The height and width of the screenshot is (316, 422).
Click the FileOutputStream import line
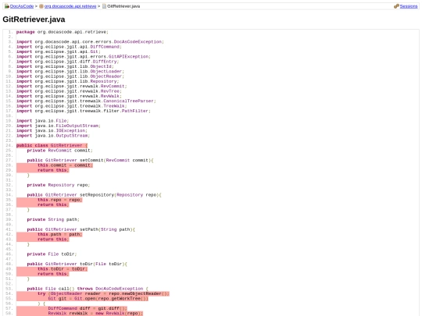pos(59,126)
